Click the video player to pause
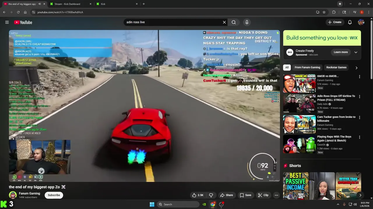 144,106
